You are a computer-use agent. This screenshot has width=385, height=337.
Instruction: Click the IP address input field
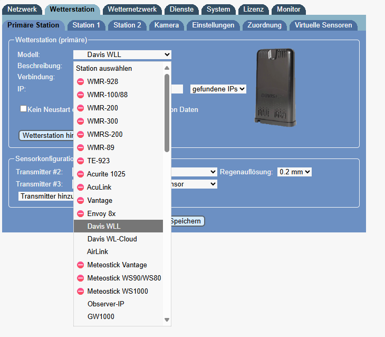click(177, 89)
